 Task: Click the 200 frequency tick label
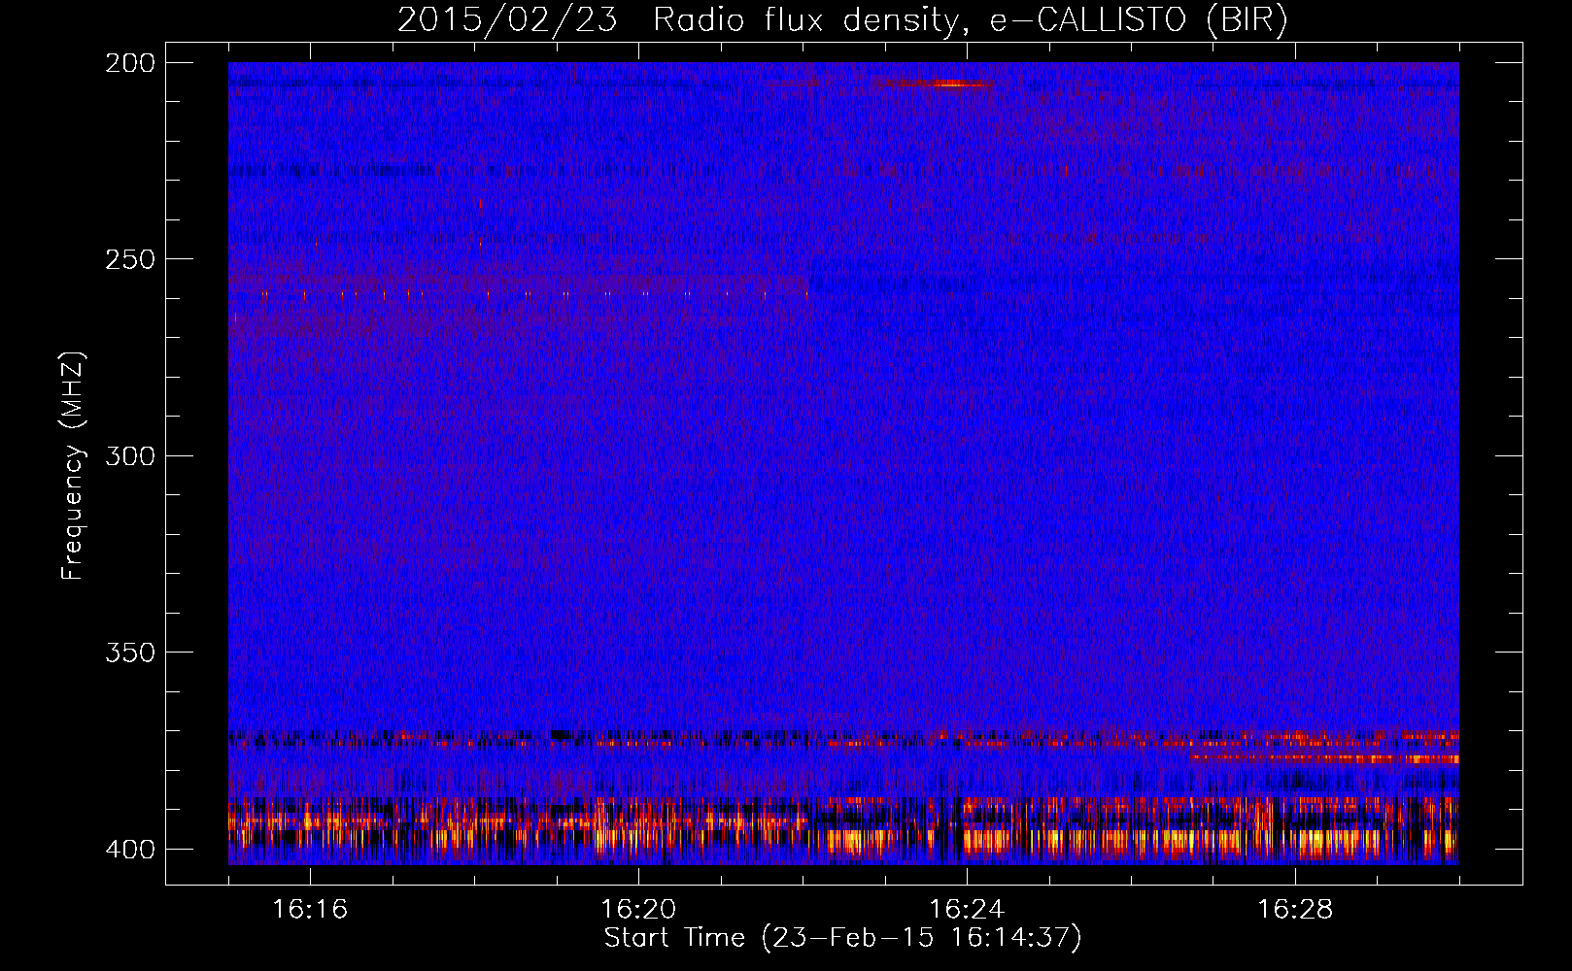click(x=130, y=62)
